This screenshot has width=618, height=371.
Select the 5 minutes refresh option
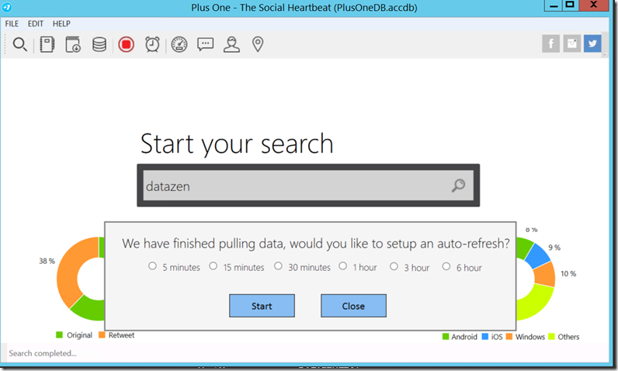[153, 266]
